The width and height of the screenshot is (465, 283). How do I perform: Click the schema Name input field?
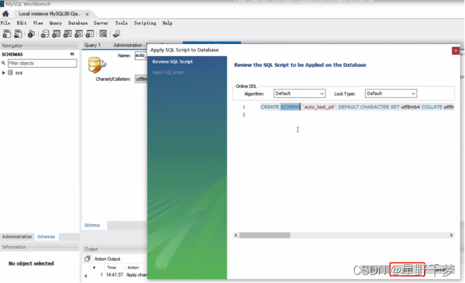click(x=141, y=56)
